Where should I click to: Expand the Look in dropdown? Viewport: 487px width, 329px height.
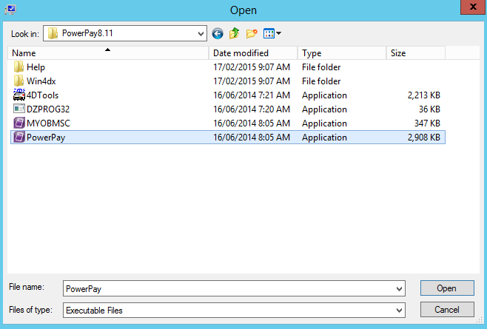(x=201, y=33)
